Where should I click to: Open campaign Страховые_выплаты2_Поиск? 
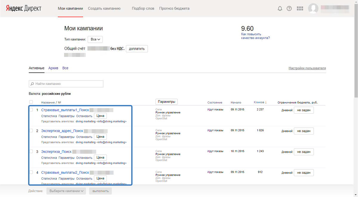pyautogui.click(x=65, y=173)
